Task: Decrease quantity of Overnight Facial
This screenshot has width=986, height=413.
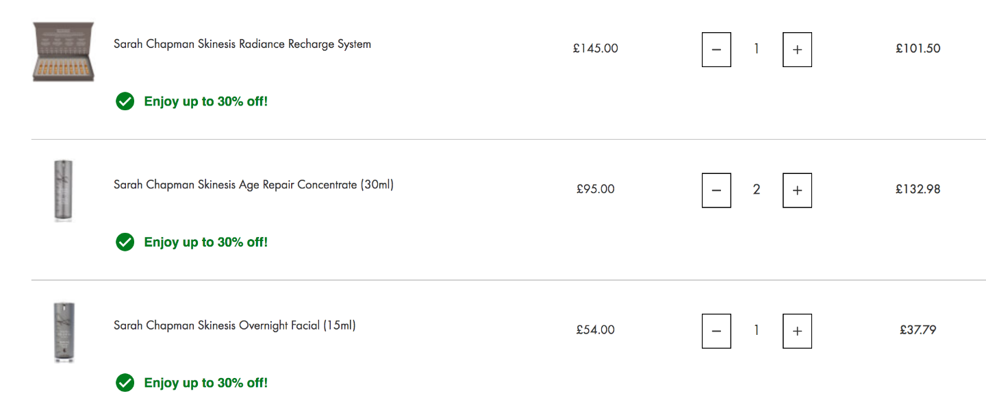Action: point(716,331)
